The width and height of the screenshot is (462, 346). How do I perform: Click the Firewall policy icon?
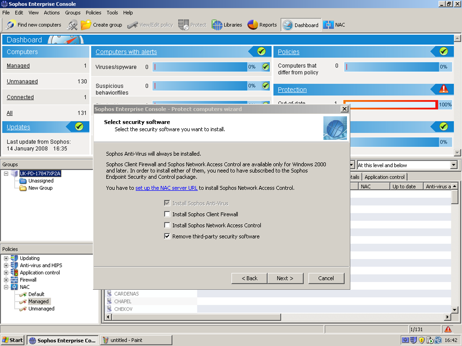pyautogui.click(x=14, y=280)
